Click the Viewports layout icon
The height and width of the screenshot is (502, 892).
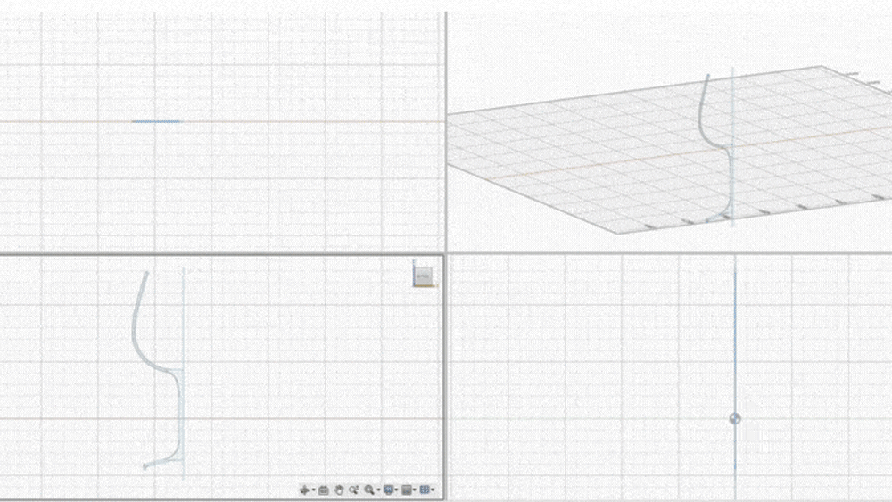(425, 490)
